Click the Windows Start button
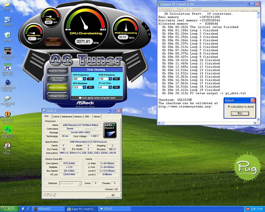The height and width of the screenshot is (212, 265). (x=9, y=209)
